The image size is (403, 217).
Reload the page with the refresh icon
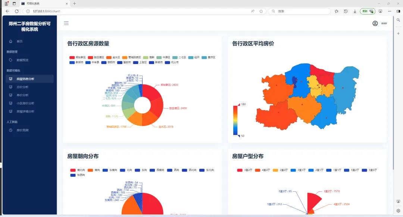(17, 11)
